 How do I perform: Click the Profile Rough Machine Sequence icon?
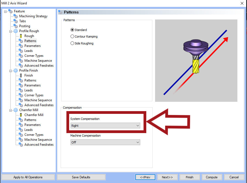[21, 61]
